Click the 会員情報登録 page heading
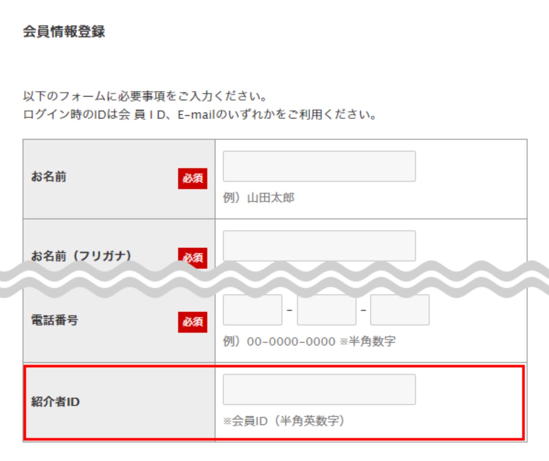The image size is (549, 461). pyautogui.click(x=64, y=31)
